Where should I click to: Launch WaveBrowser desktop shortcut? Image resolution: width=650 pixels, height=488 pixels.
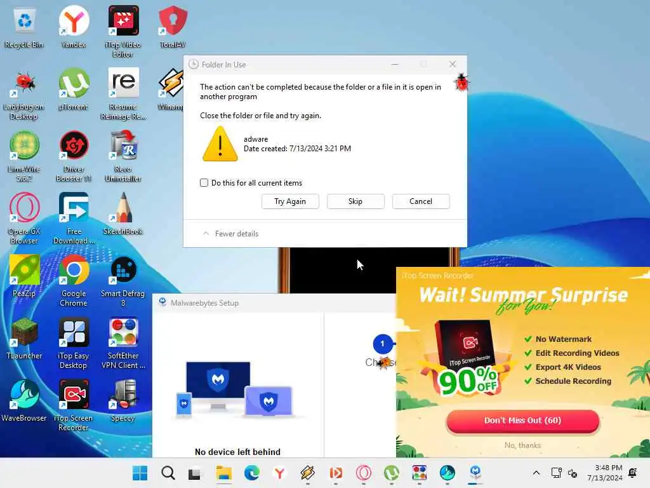(24, 401)
